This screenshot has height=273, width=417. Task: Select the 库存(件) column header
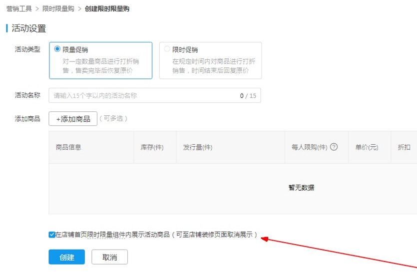[x=152, y=147]
